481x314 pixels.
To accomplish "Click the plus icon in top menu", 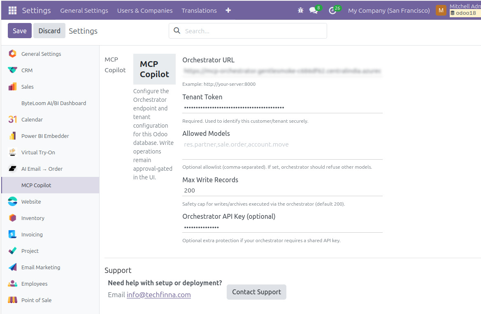I will click(228, 11).
